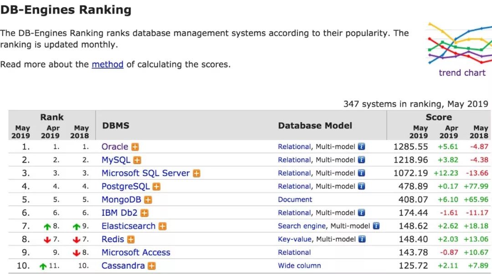Click the plus icon next to Oracle
492x274 pixels.
click(135, 147)
